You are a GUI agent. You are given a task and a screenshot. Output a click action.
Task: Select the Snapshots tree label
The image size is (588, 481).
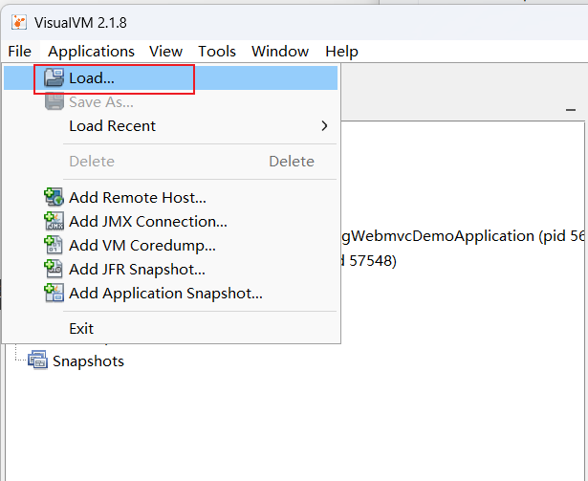coord(88,361)
